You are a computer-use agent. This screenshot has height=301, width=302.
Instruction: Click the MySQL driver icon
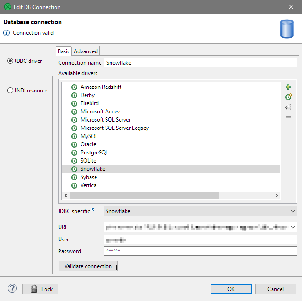coord(74,136)
